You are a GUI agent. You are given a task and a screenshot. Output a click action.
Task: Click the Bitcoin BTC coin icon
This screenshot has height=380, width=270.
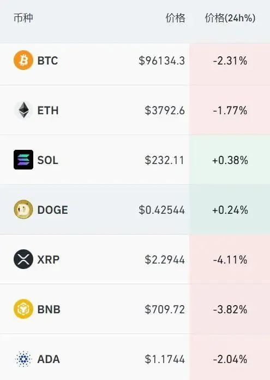[x=23, y=60]
